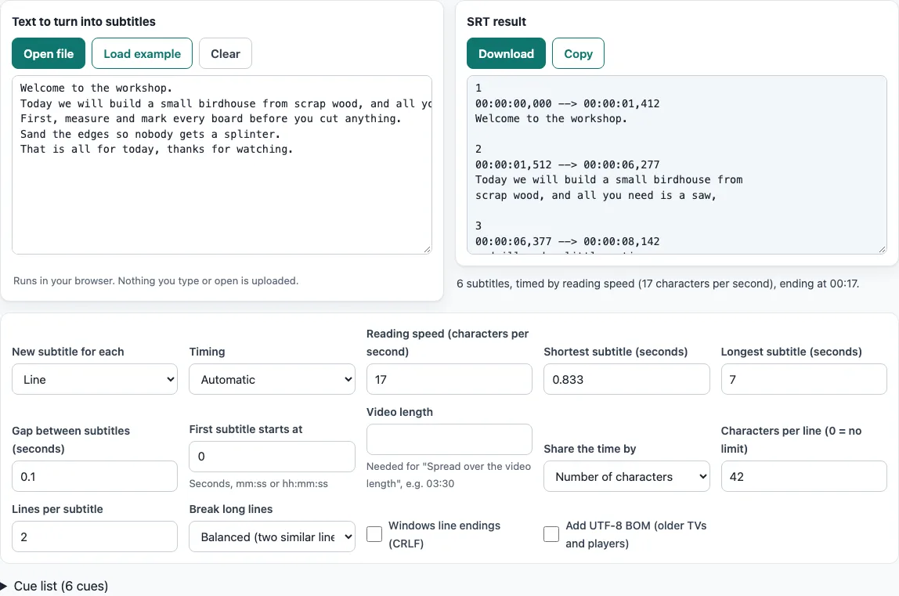The image size is (899, 596).
Task: Tick the Add UTF-8 BOM checkbox
Action: pyautogui.click(x=551, y=534)
